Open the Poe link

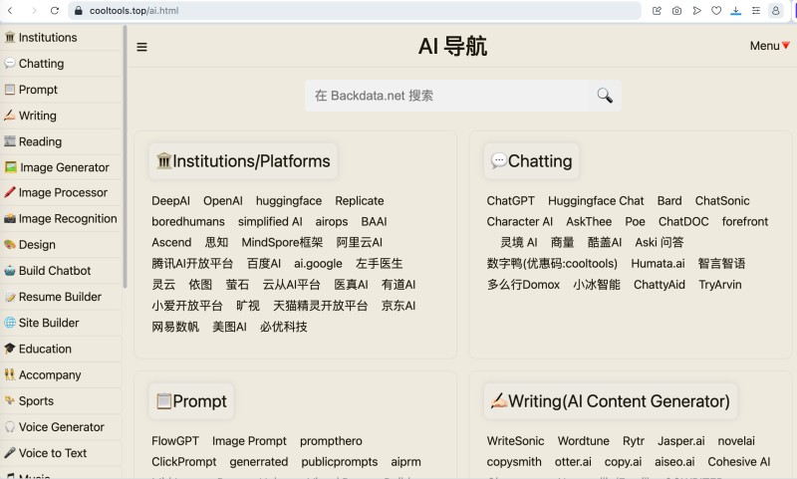coord(635,221)
